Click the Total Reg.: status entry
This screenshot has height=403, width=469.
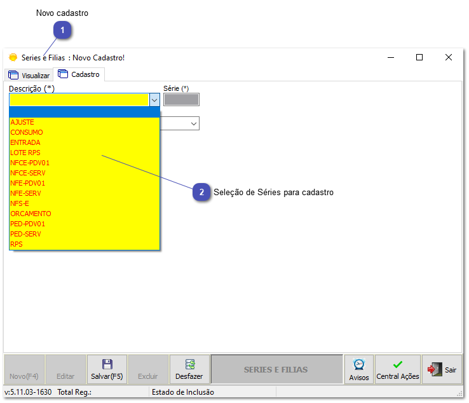click(x=74, y=392)
